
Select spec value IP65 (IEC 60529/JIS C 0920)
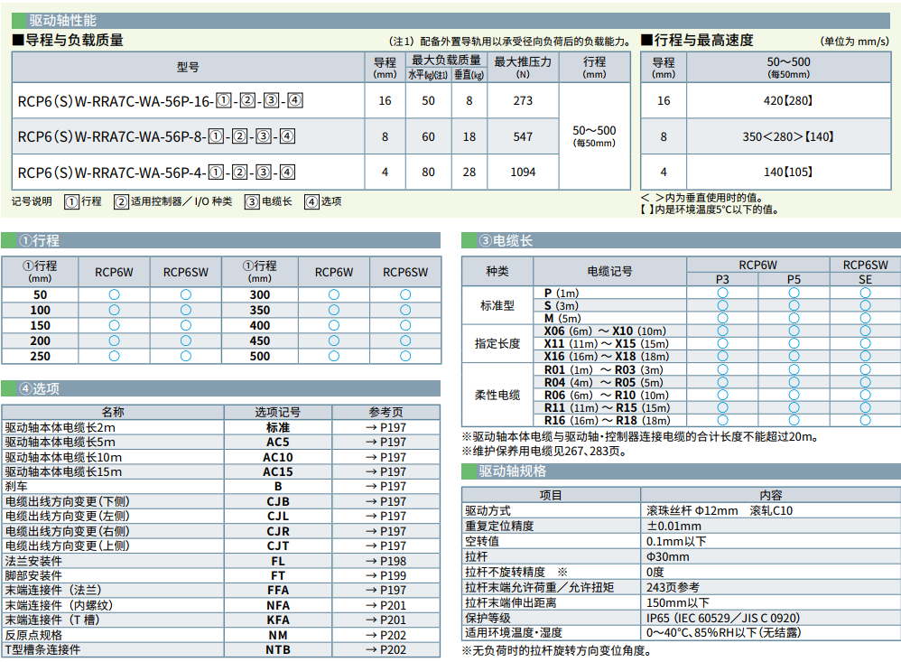(x=723, y=619)
